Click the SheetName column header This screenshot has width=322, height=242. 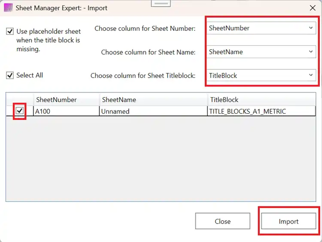click(x=153, y=100)
